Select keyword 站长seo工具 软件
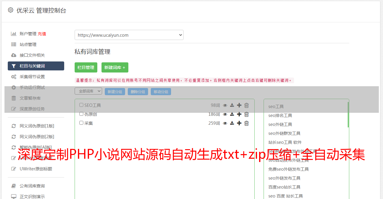This screenshot has height=199, width=383. pyautogui.click(x=285, y=142)
